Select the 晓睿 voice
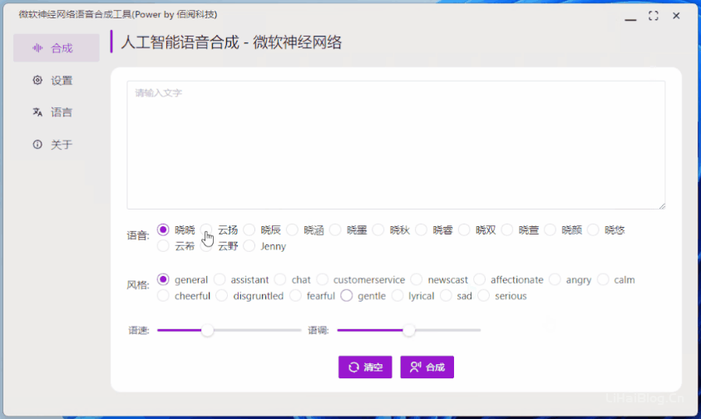Screen dimensions: 701x419 421,229
